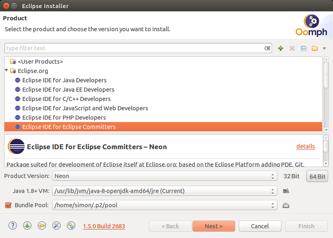Click the description panel scrollbar down arrow
333x238 pixels.
(326, 163)
